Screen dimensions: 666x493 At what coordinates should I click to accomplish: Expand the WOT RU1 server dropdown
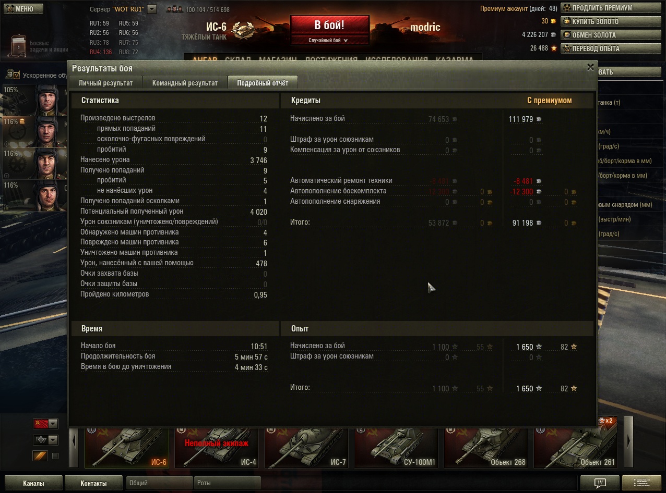pyautogui.click(x=152, y=9)
